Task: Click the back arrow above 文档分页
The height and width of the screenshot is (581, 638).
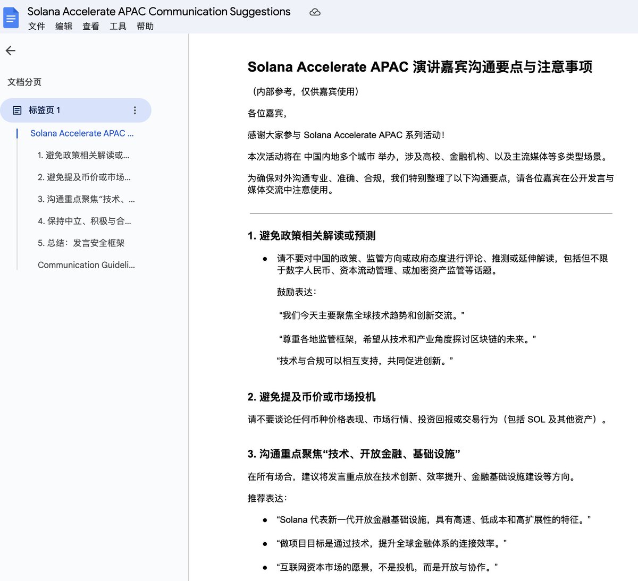Action: point(10,50)
